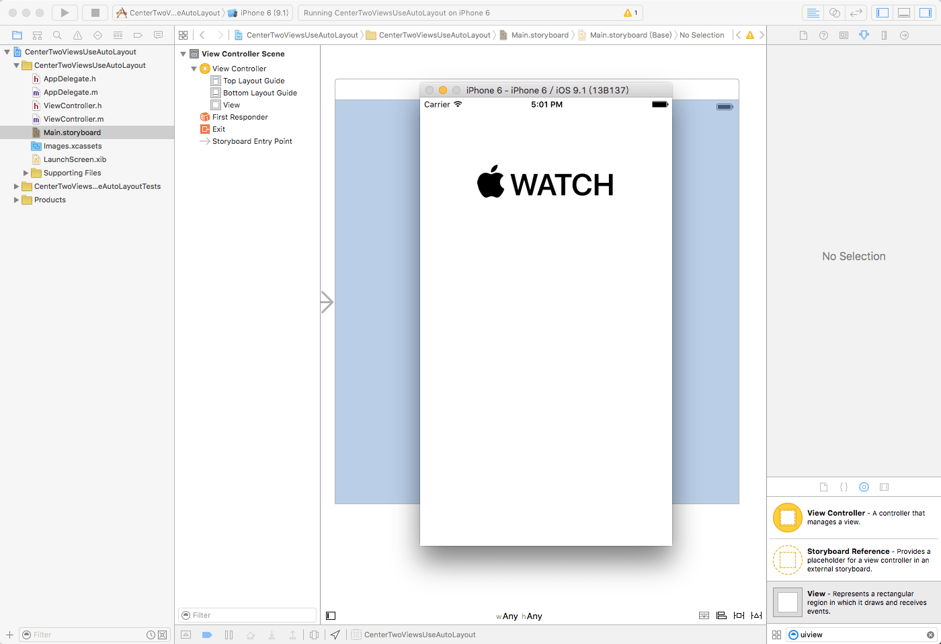The height and width of the screenshot is (644, 941).
Task: Open the Issue navigator
Action: tap(77, 35)
